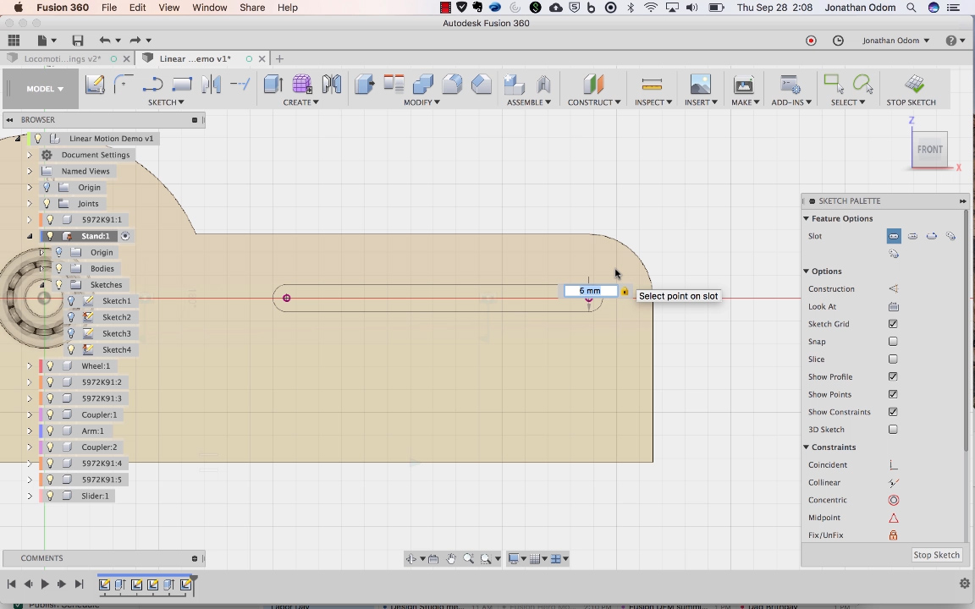Click the Fix/UnFix lock icon
975x609 pixels.
click(893, 535)
